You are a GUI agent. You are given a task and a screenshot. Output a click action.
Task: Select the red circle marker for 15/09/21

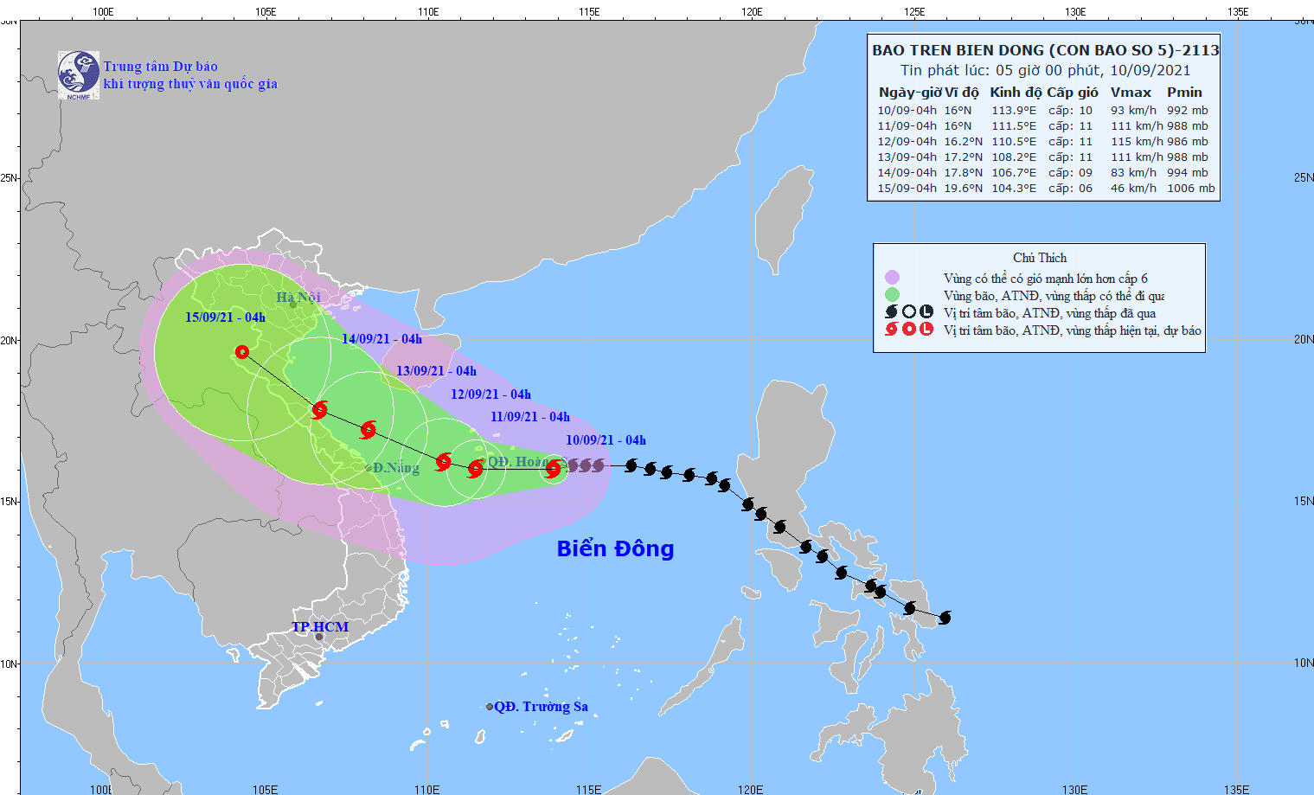click(x=242, y=351)
